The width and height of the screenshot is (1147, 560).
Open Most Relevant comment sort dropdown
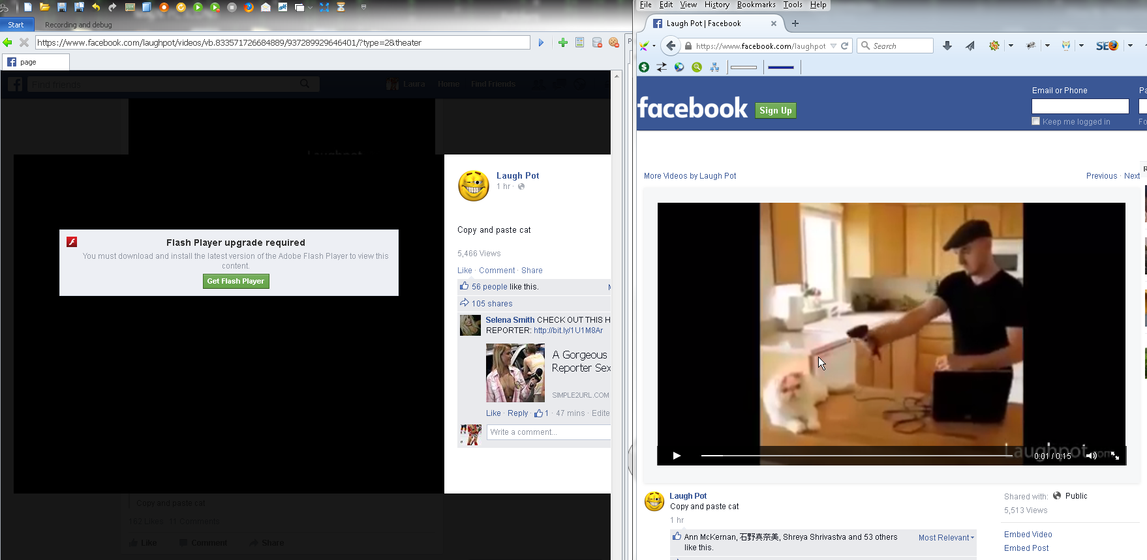coord(946,538)
